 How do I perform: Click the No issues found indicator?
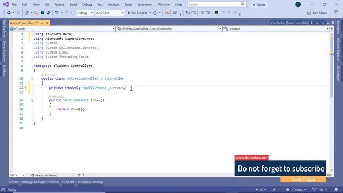tap(44, 175)
